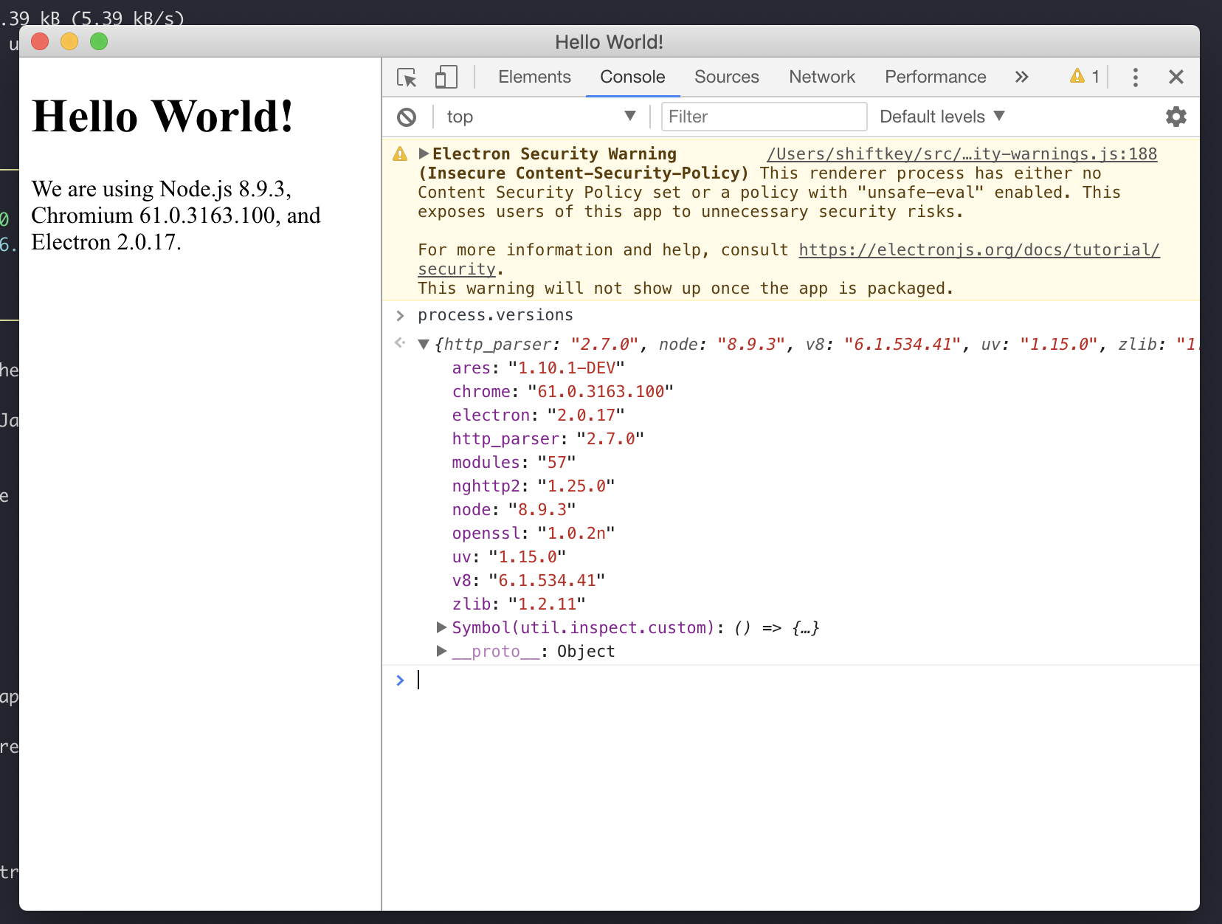The image size is (1222, 924).
Task: Open the electronjs.org security tutorial link
Action: tap(978, 249)
